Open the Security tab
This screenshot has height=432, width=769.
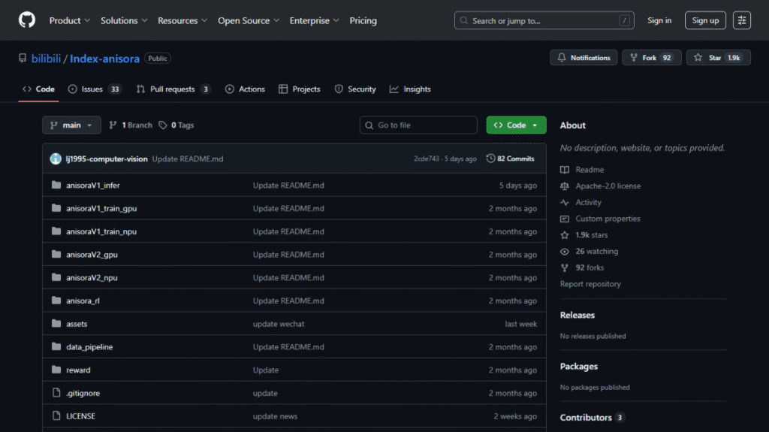coord(355,89)
